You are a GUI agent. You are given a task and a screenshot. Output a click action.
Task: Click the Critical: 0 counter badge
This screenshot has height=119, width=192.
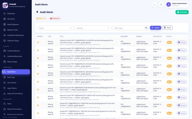pyautogui.click(x=55, y=18)
